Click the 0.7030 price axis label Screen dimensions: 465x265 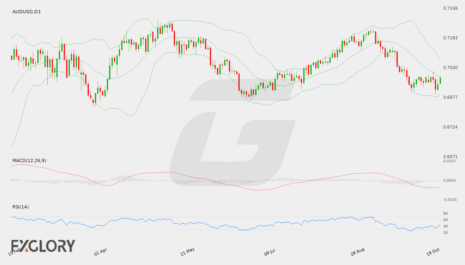(450, 68)
